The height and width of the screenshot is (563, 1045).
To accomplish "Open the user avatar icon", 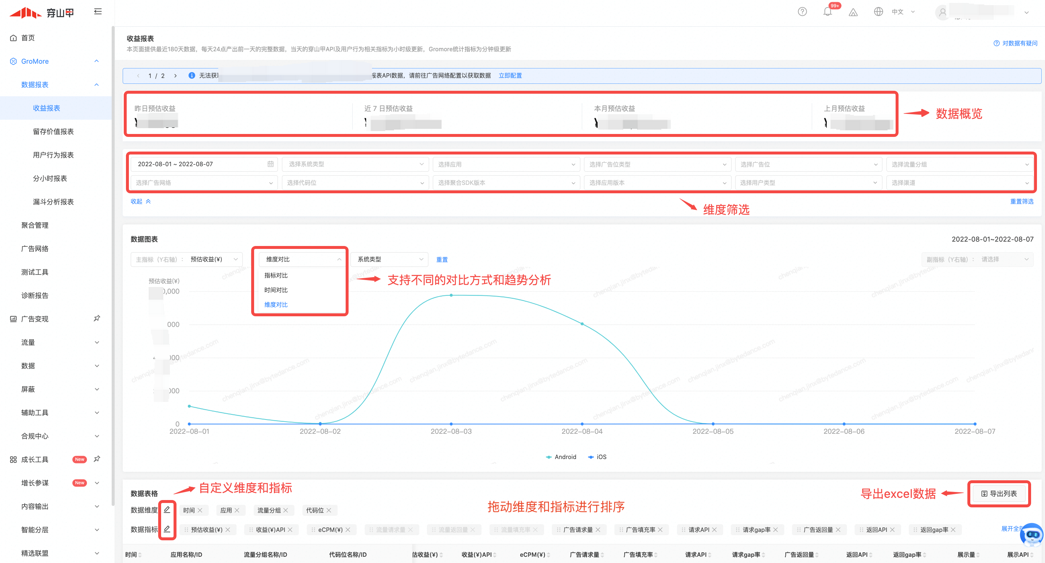I will (x=942, y=12).
